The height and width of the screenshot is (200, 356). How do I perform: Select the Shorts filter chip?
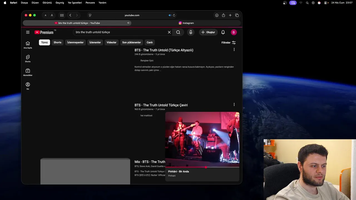pos(58,42)
